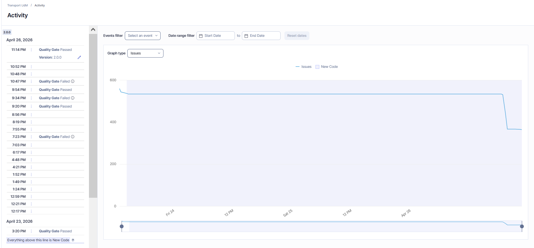The width and height of the screenshot is (534, 248).
Task: Select the April 23, 2026 date heading
Action: [x=20, y=221]
